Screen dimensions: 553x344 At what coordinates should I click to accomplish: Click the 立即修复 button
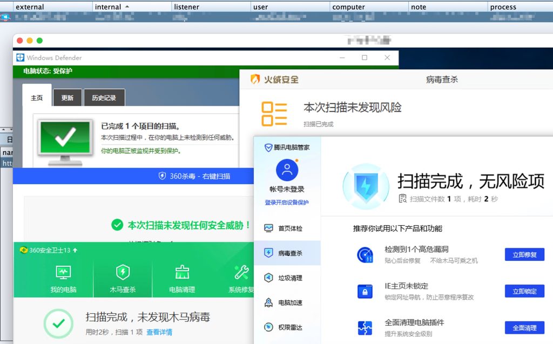pos(524,254)
